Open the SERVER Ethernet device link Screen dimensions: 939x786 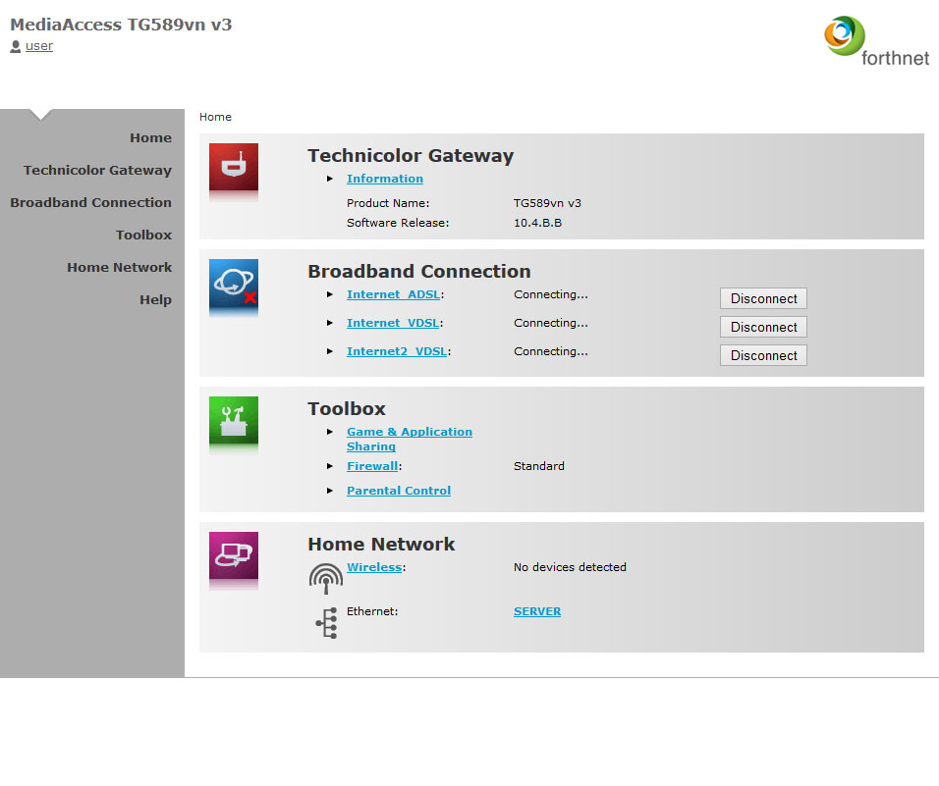pos(537,611)
